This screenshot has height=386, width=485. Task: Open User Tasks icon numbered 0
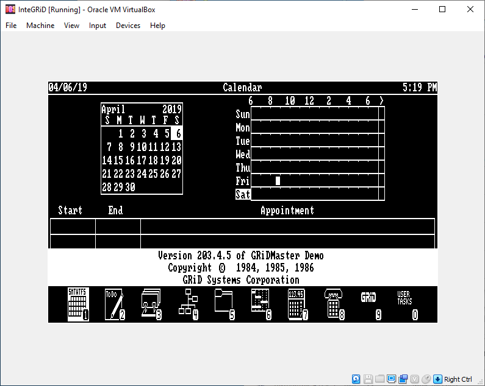(406, 304)
